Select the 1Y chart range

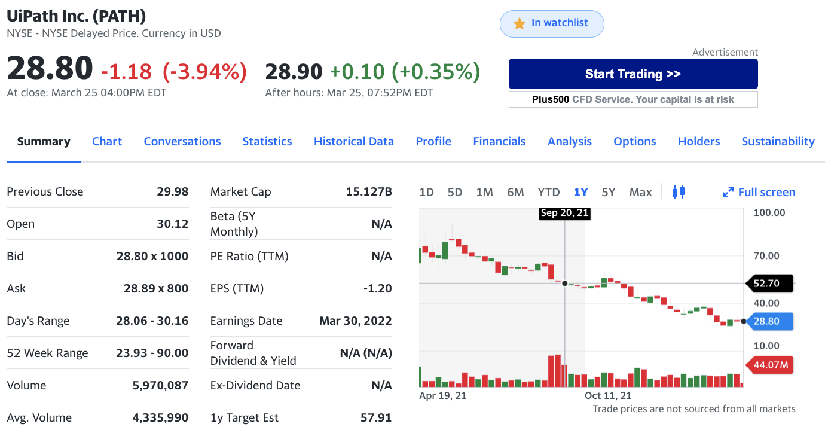[x=580, y=192]
